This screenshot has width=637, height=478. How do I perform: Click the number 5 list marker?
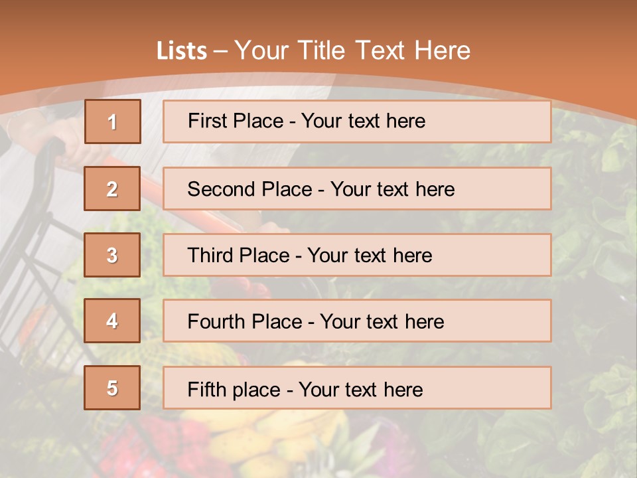coord(112,388)
